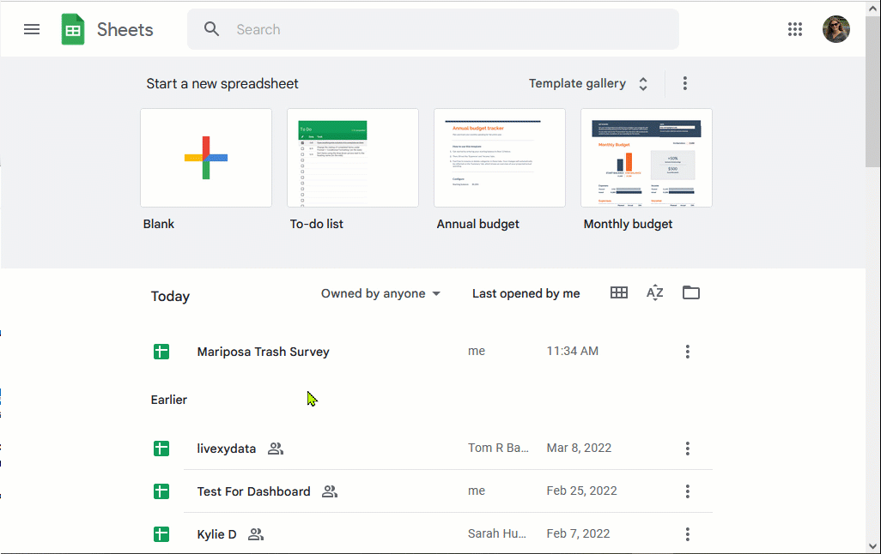881x554 pixels.
Task: Open the Annual budget template
Action: (500, 158)
